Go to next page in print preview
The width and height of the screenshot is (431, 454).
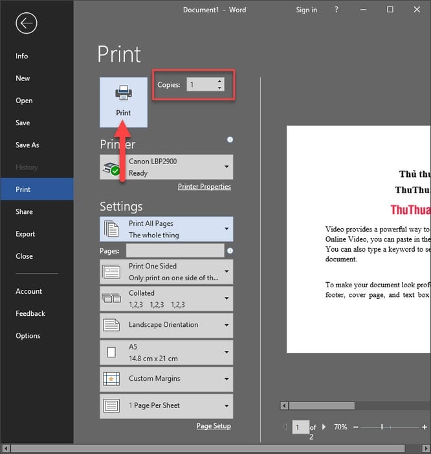click(x=324, y=427)
